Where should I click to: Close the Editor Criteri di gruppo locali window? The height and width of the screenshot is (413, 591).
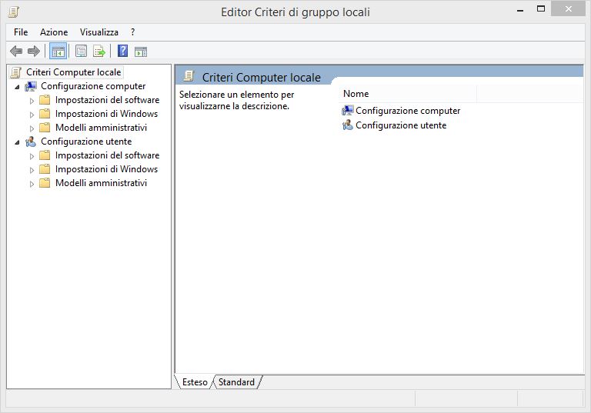(569, 9)
